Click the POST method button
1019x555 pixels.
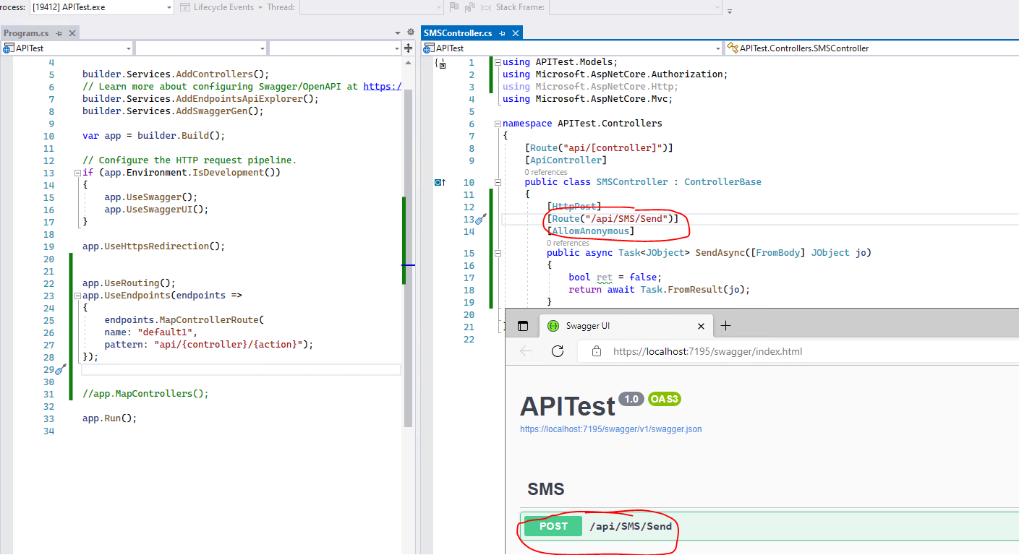click(x=553, y=526)
